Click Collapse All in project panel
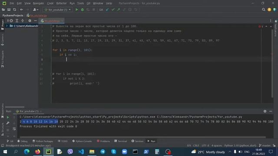Image resolution: width=278 pixels, height=156 pixels. click(x=23, y=21)
